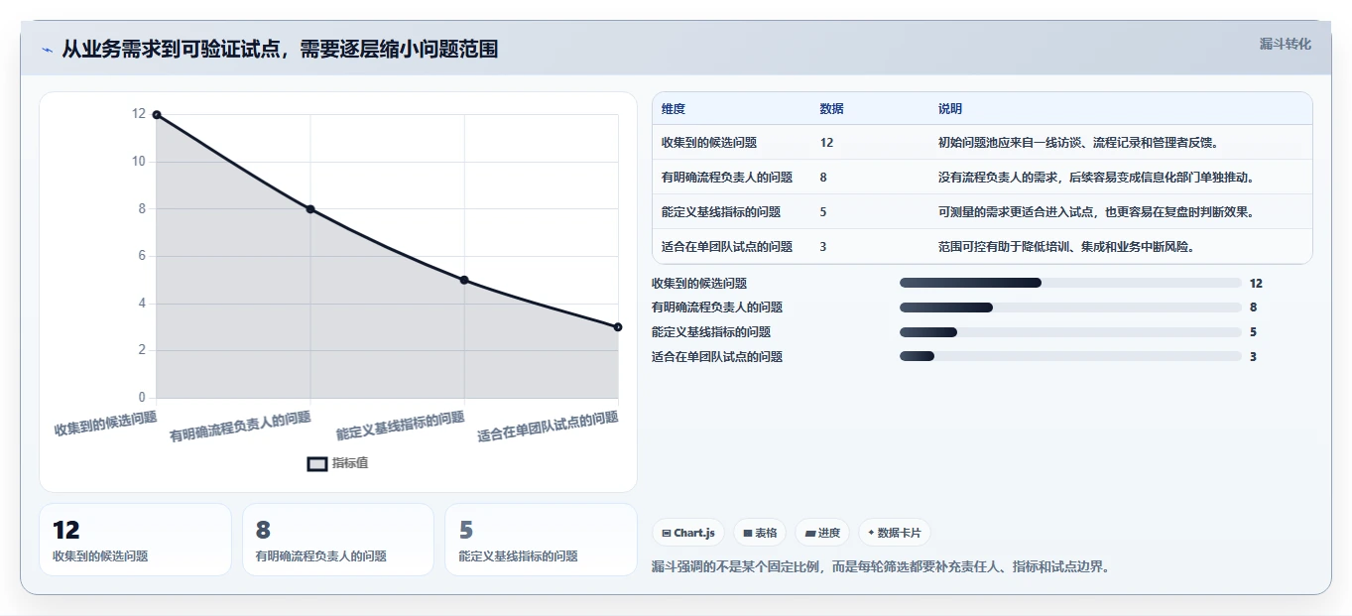Click the value 12 after the first progress bar
The image size is (1352, 616).
pos(1256,283)
